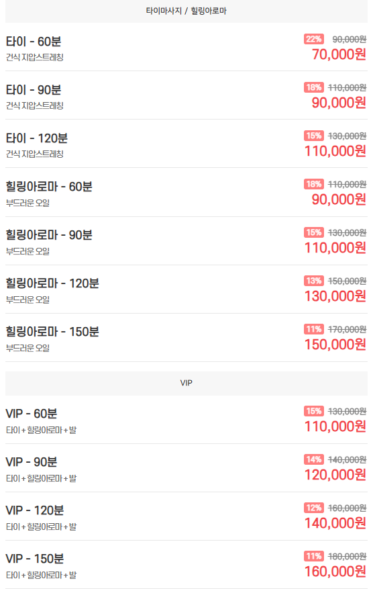
Task: Select the 타이 - 60분 massage item
Action: pyautogui.click(x=186, y=47)
